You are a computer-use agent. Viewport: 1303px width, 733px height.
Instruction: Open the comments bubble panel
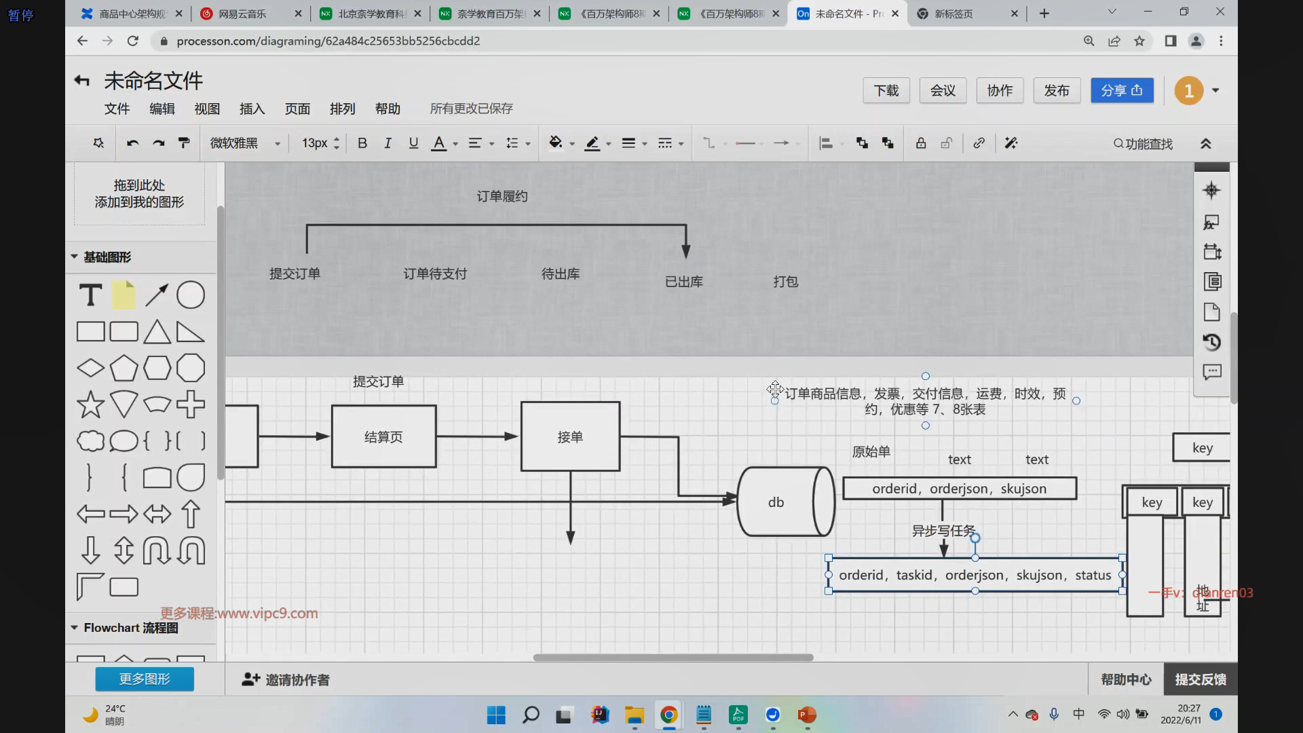[1211, 372]
